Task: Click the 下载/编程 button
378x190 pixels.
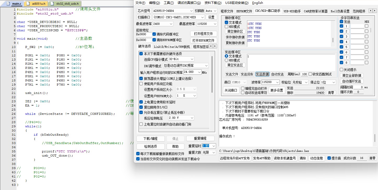Action: pyautogui.click(x=151, y=139)
